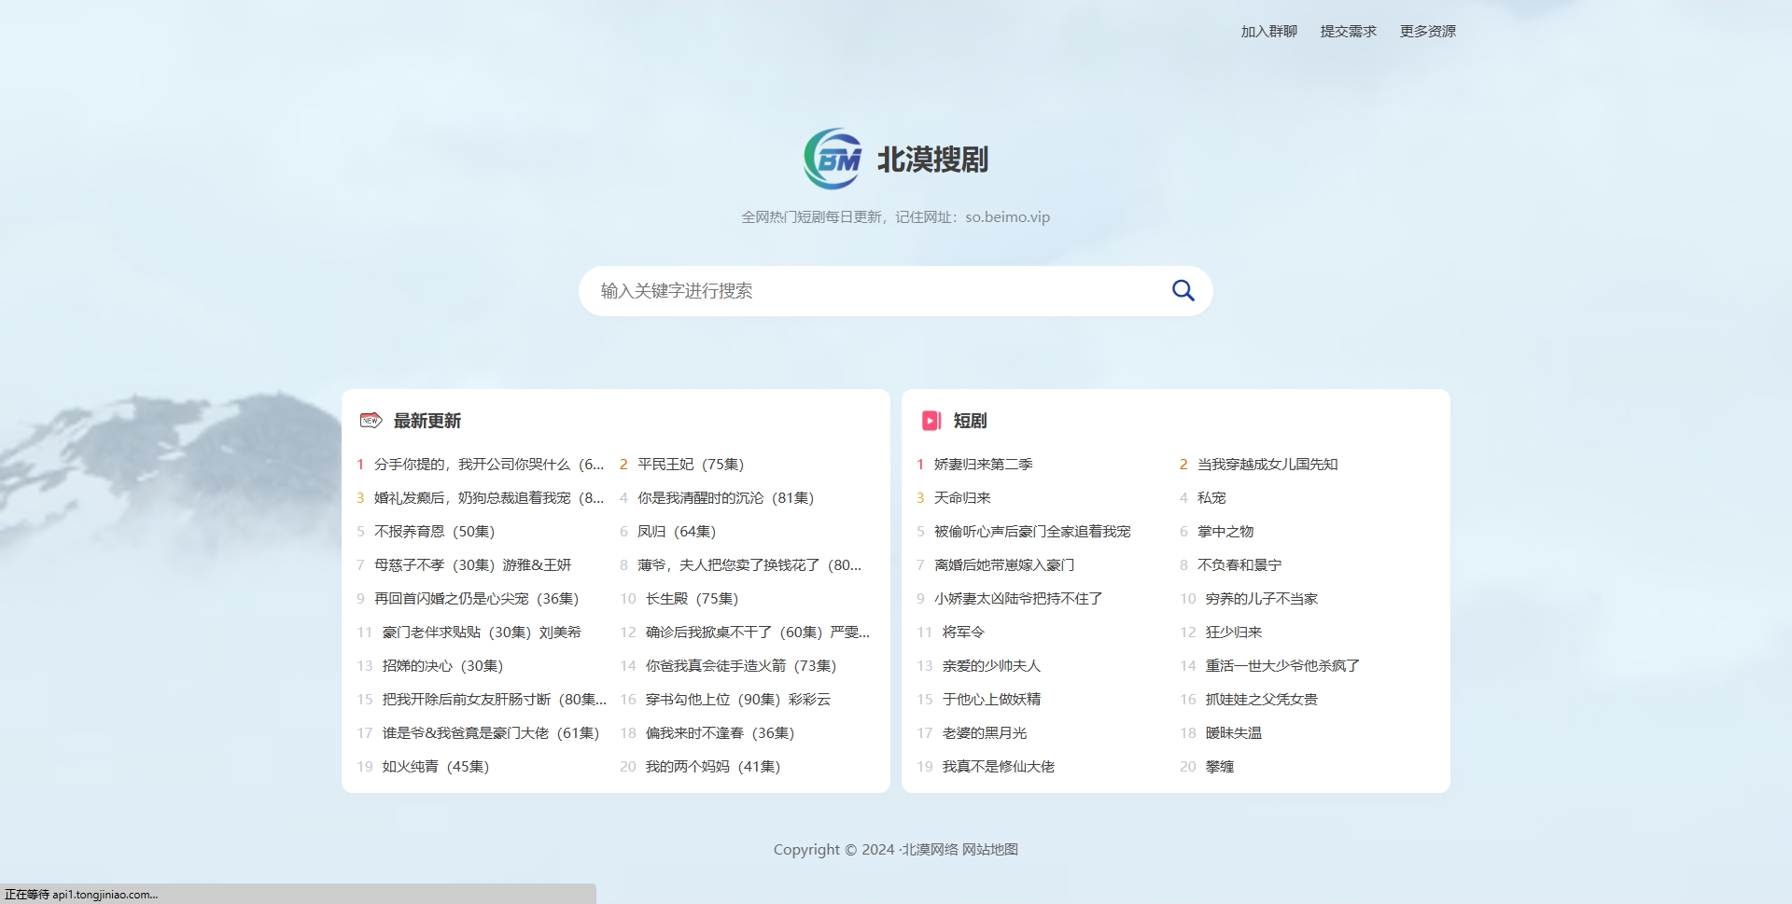
Task: Click the magnifier search icon
Action: [x=1183, y=290]
